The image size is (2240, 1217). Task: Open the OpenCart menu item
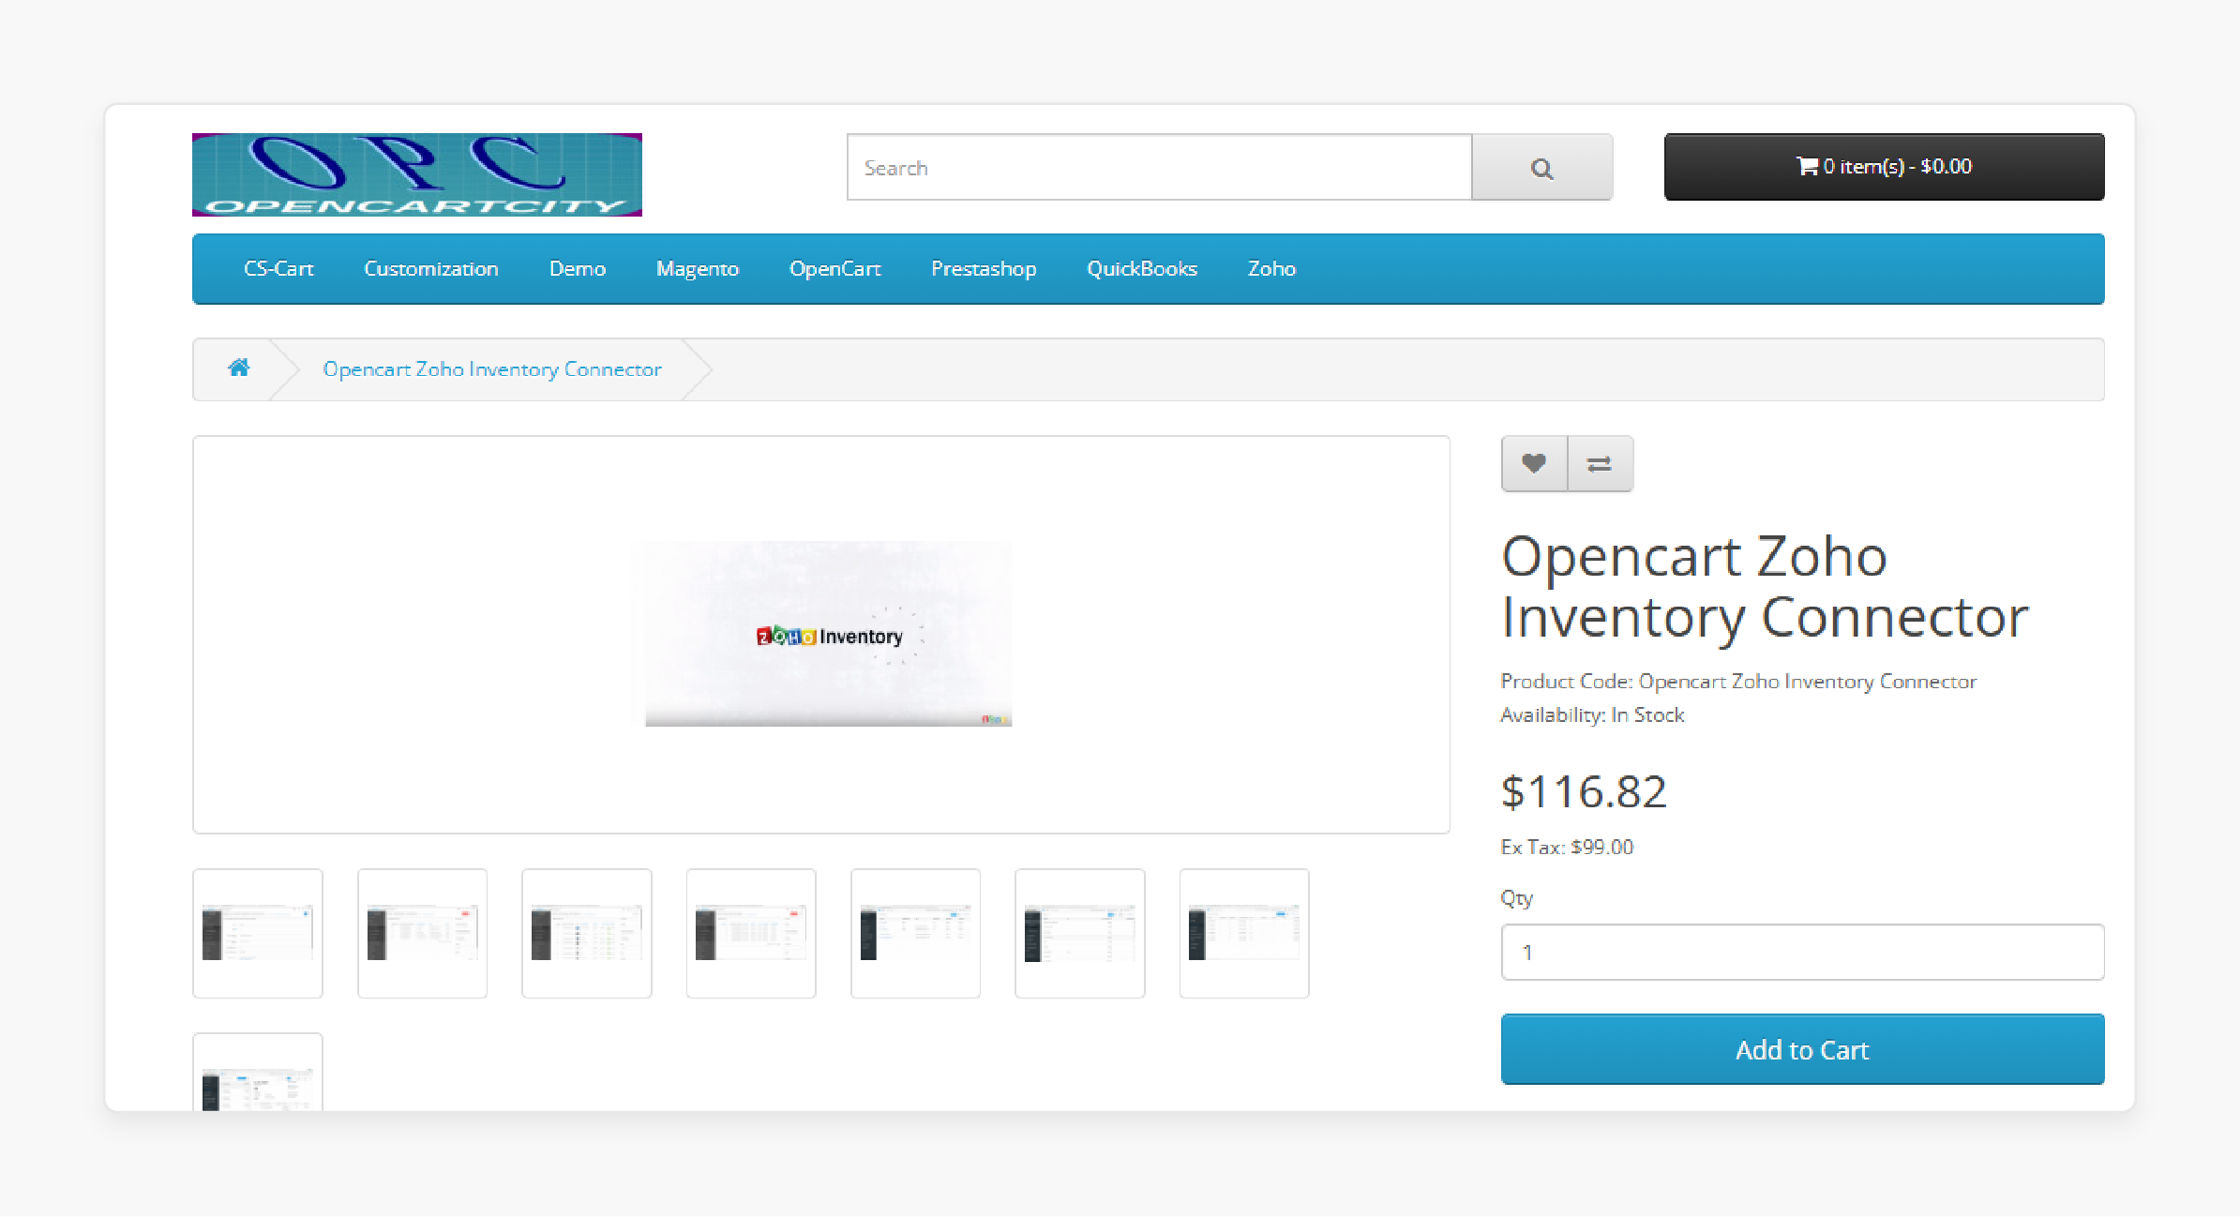[835, 269]
